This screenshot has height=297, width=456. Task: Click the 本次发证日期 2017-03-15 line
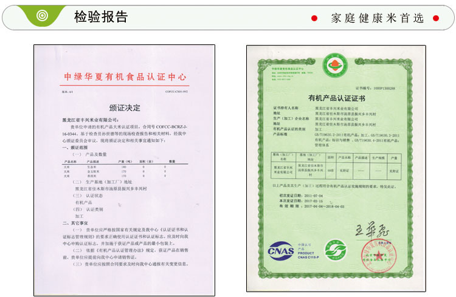(x=301, y=201)
